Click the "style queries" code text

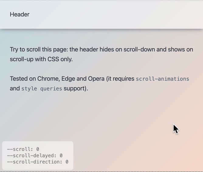pyautogui.click(x=42, y=89)
